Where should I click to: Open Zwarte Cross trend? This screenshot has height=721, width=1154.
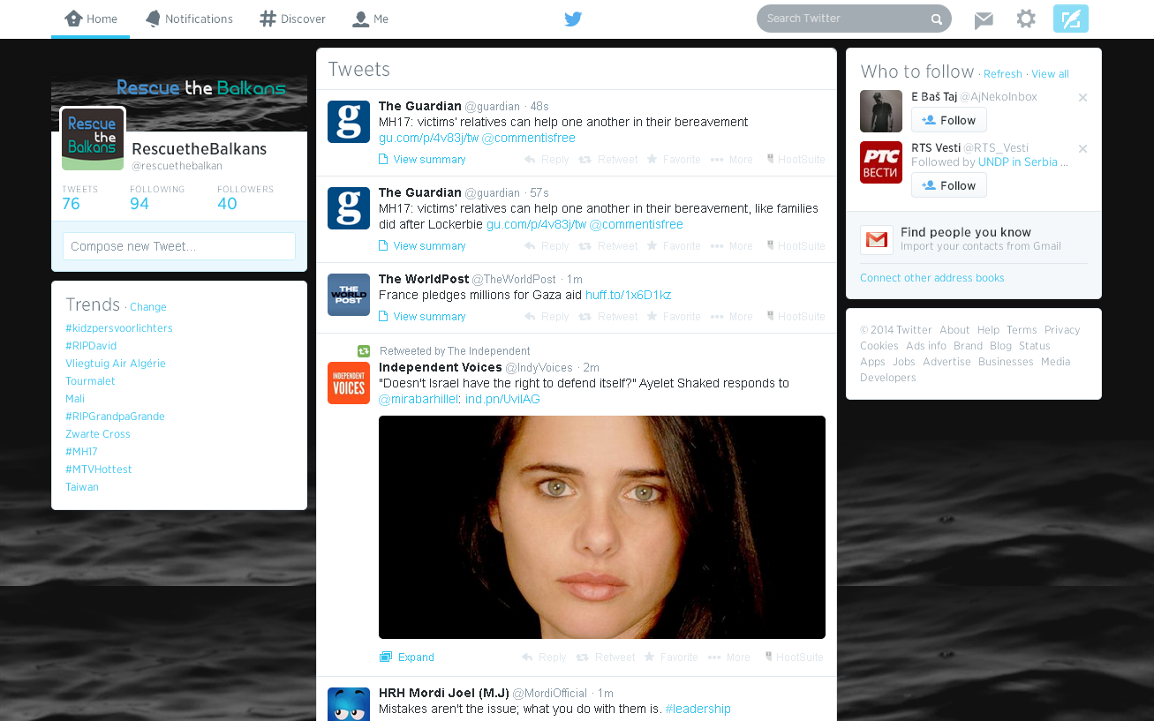(98, 434)
